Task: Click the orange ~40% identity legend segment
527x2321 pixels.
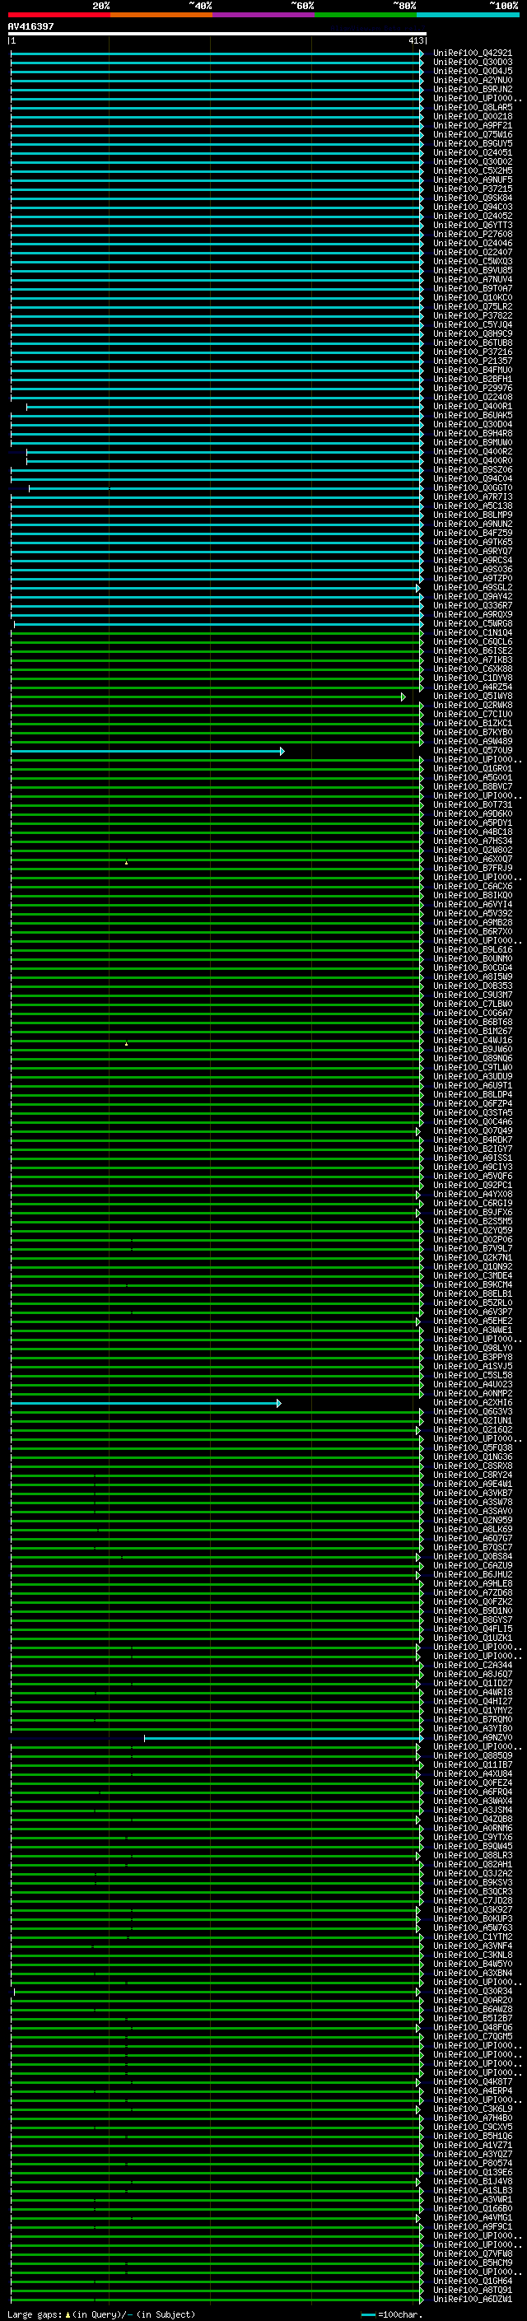Action: (x=161, y=15)
